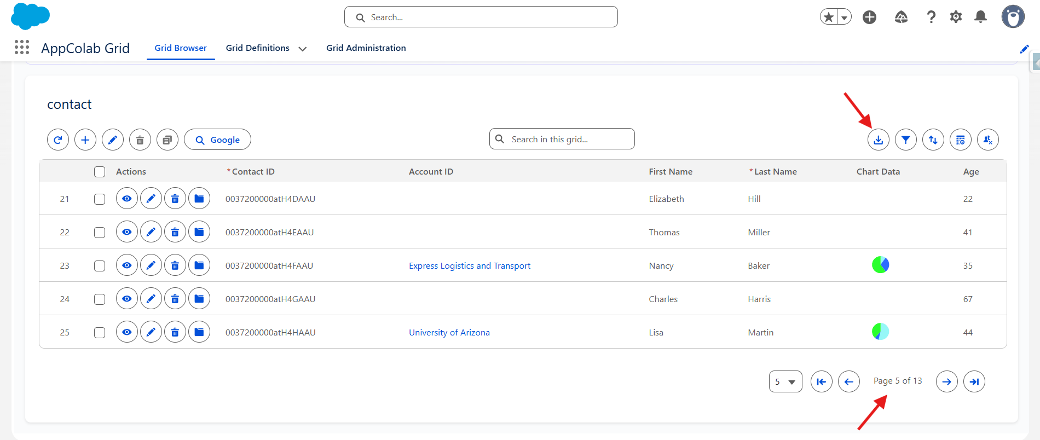Open the Grid Administration tab

pyautogui.click(x=366, y=48)
